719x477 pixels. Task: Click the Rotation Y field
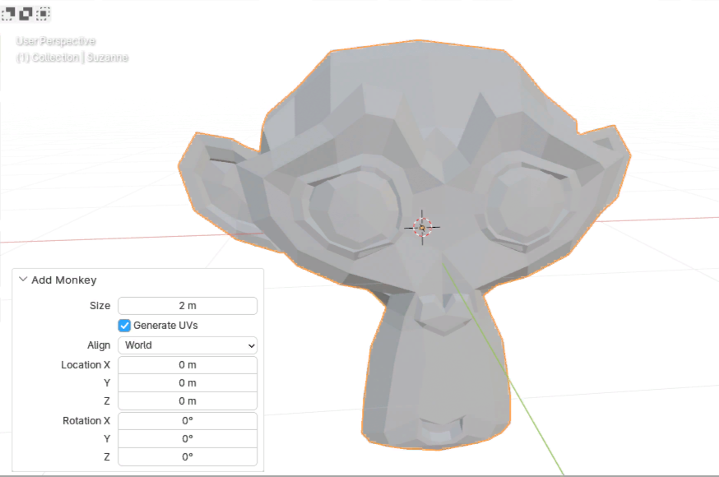188,438
